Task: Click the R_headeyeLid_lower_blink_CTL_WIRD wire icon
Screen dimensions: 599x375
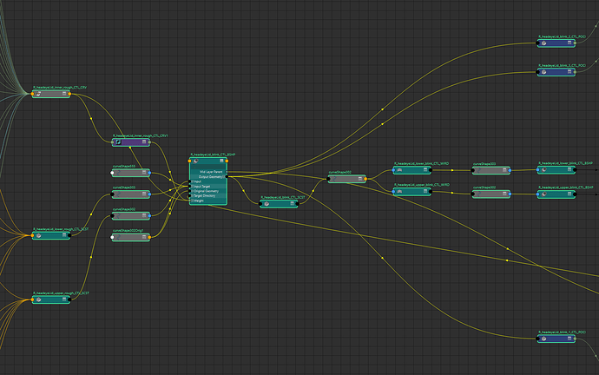Action: click(x=400, y=169)
